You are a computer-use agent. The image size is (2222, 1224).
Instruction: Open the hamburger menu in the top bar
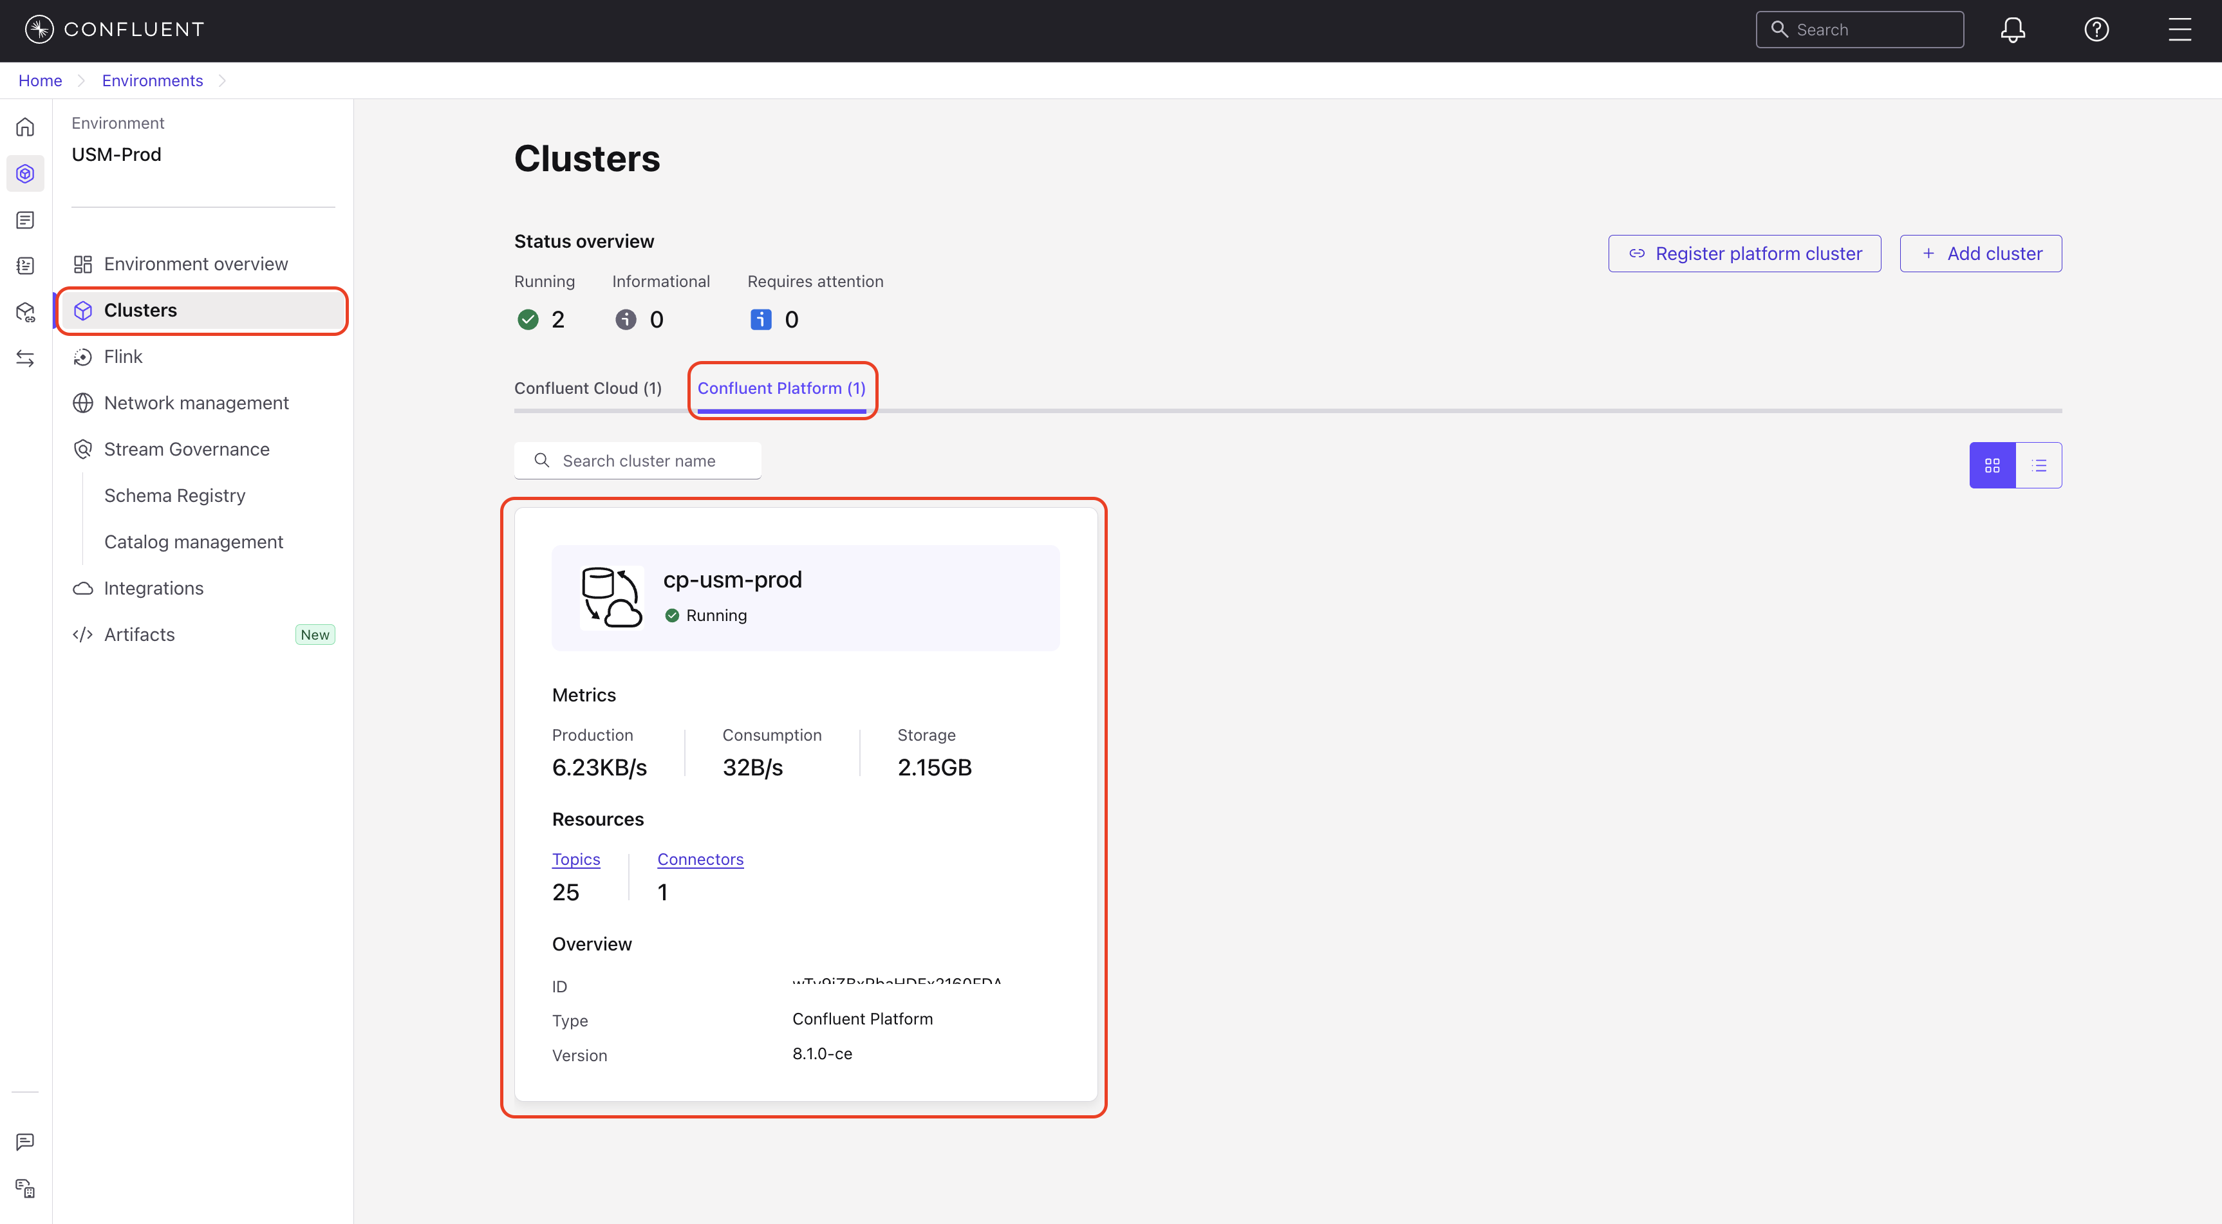point(2180,30)
